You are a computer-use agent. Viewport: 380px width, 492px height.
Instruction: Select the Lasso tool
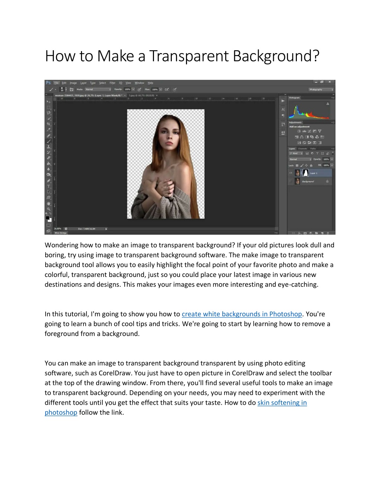pyautogui.click(x=49, y=113)
